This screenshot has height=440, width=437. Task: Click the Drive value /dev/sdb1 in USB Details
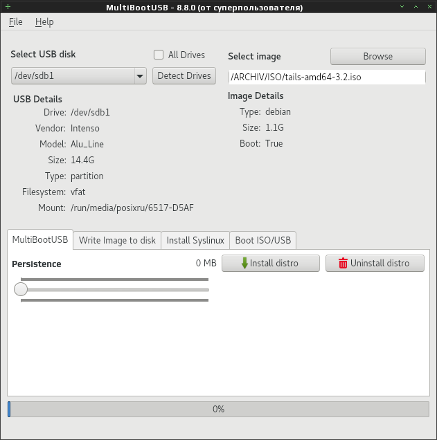[90, 113]
